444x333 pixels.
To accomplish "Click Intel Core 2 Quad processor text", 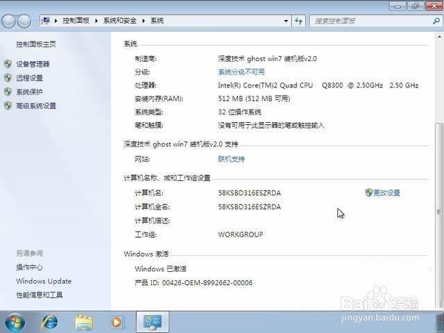I will [318, 85].
